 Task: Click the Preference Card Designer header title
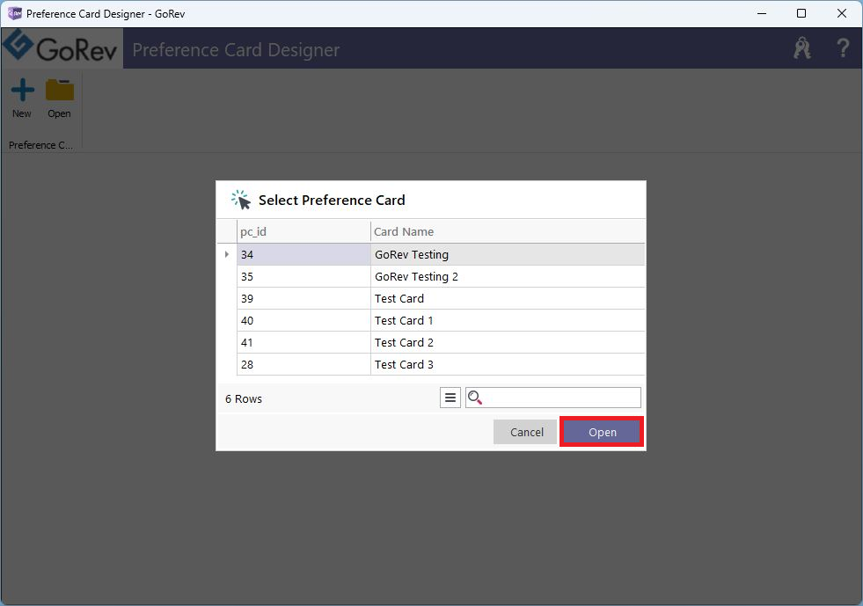[236, 49]
